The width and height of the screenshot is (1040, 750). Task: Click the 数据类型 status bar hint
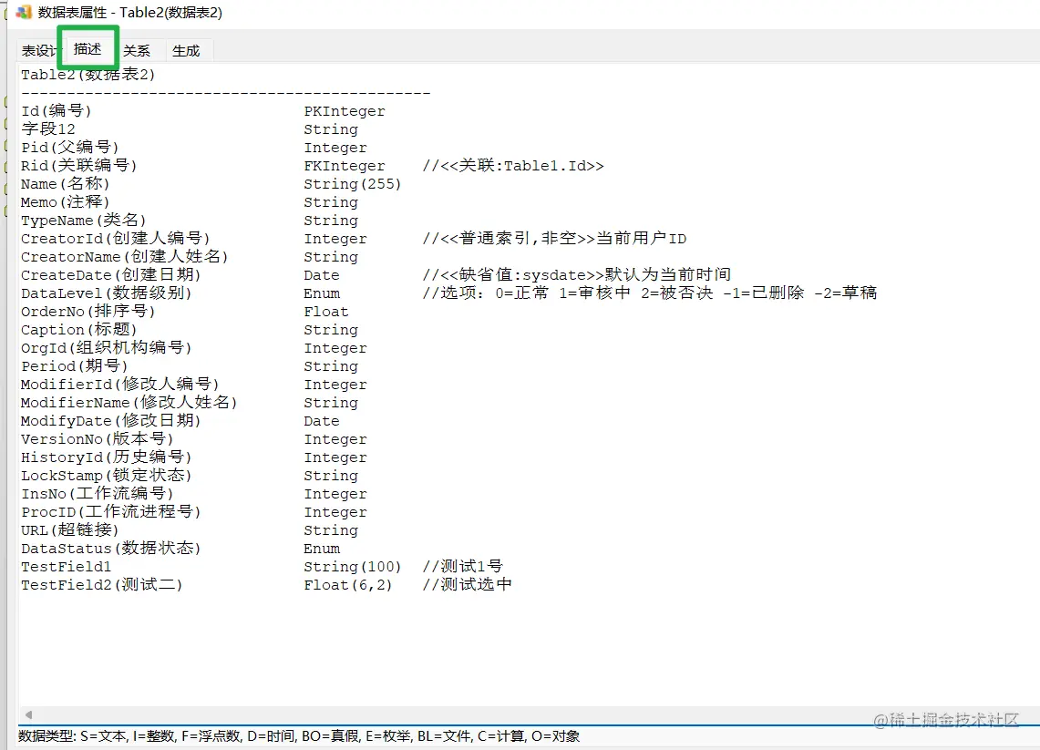click(x=298, y=736)
